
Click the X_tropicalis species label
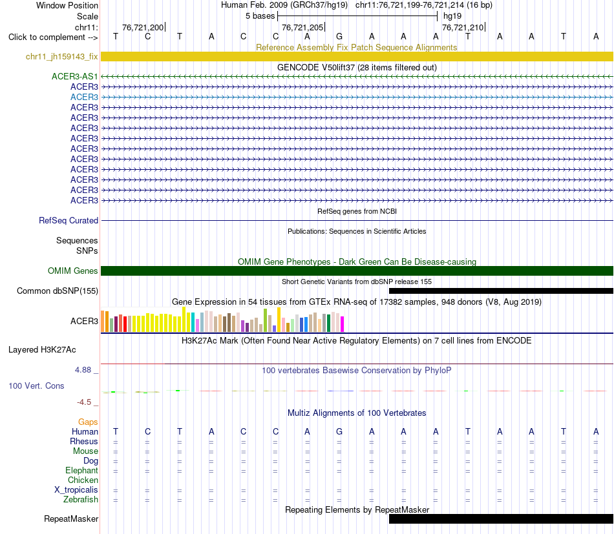76,490
